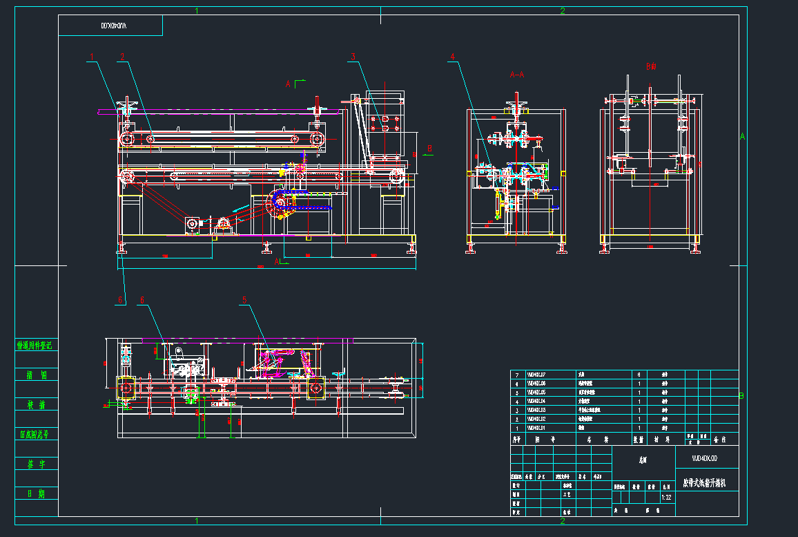Click the 总图 name cell in title block

click(x=643, y=460)
